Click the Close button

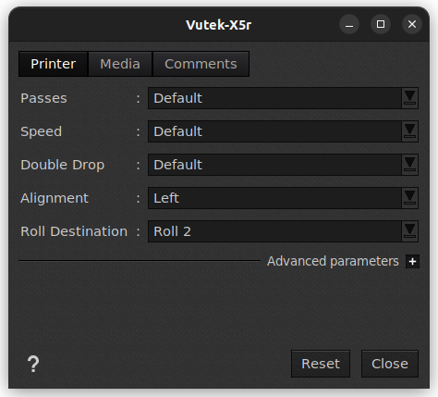click(x=390, y=364)
